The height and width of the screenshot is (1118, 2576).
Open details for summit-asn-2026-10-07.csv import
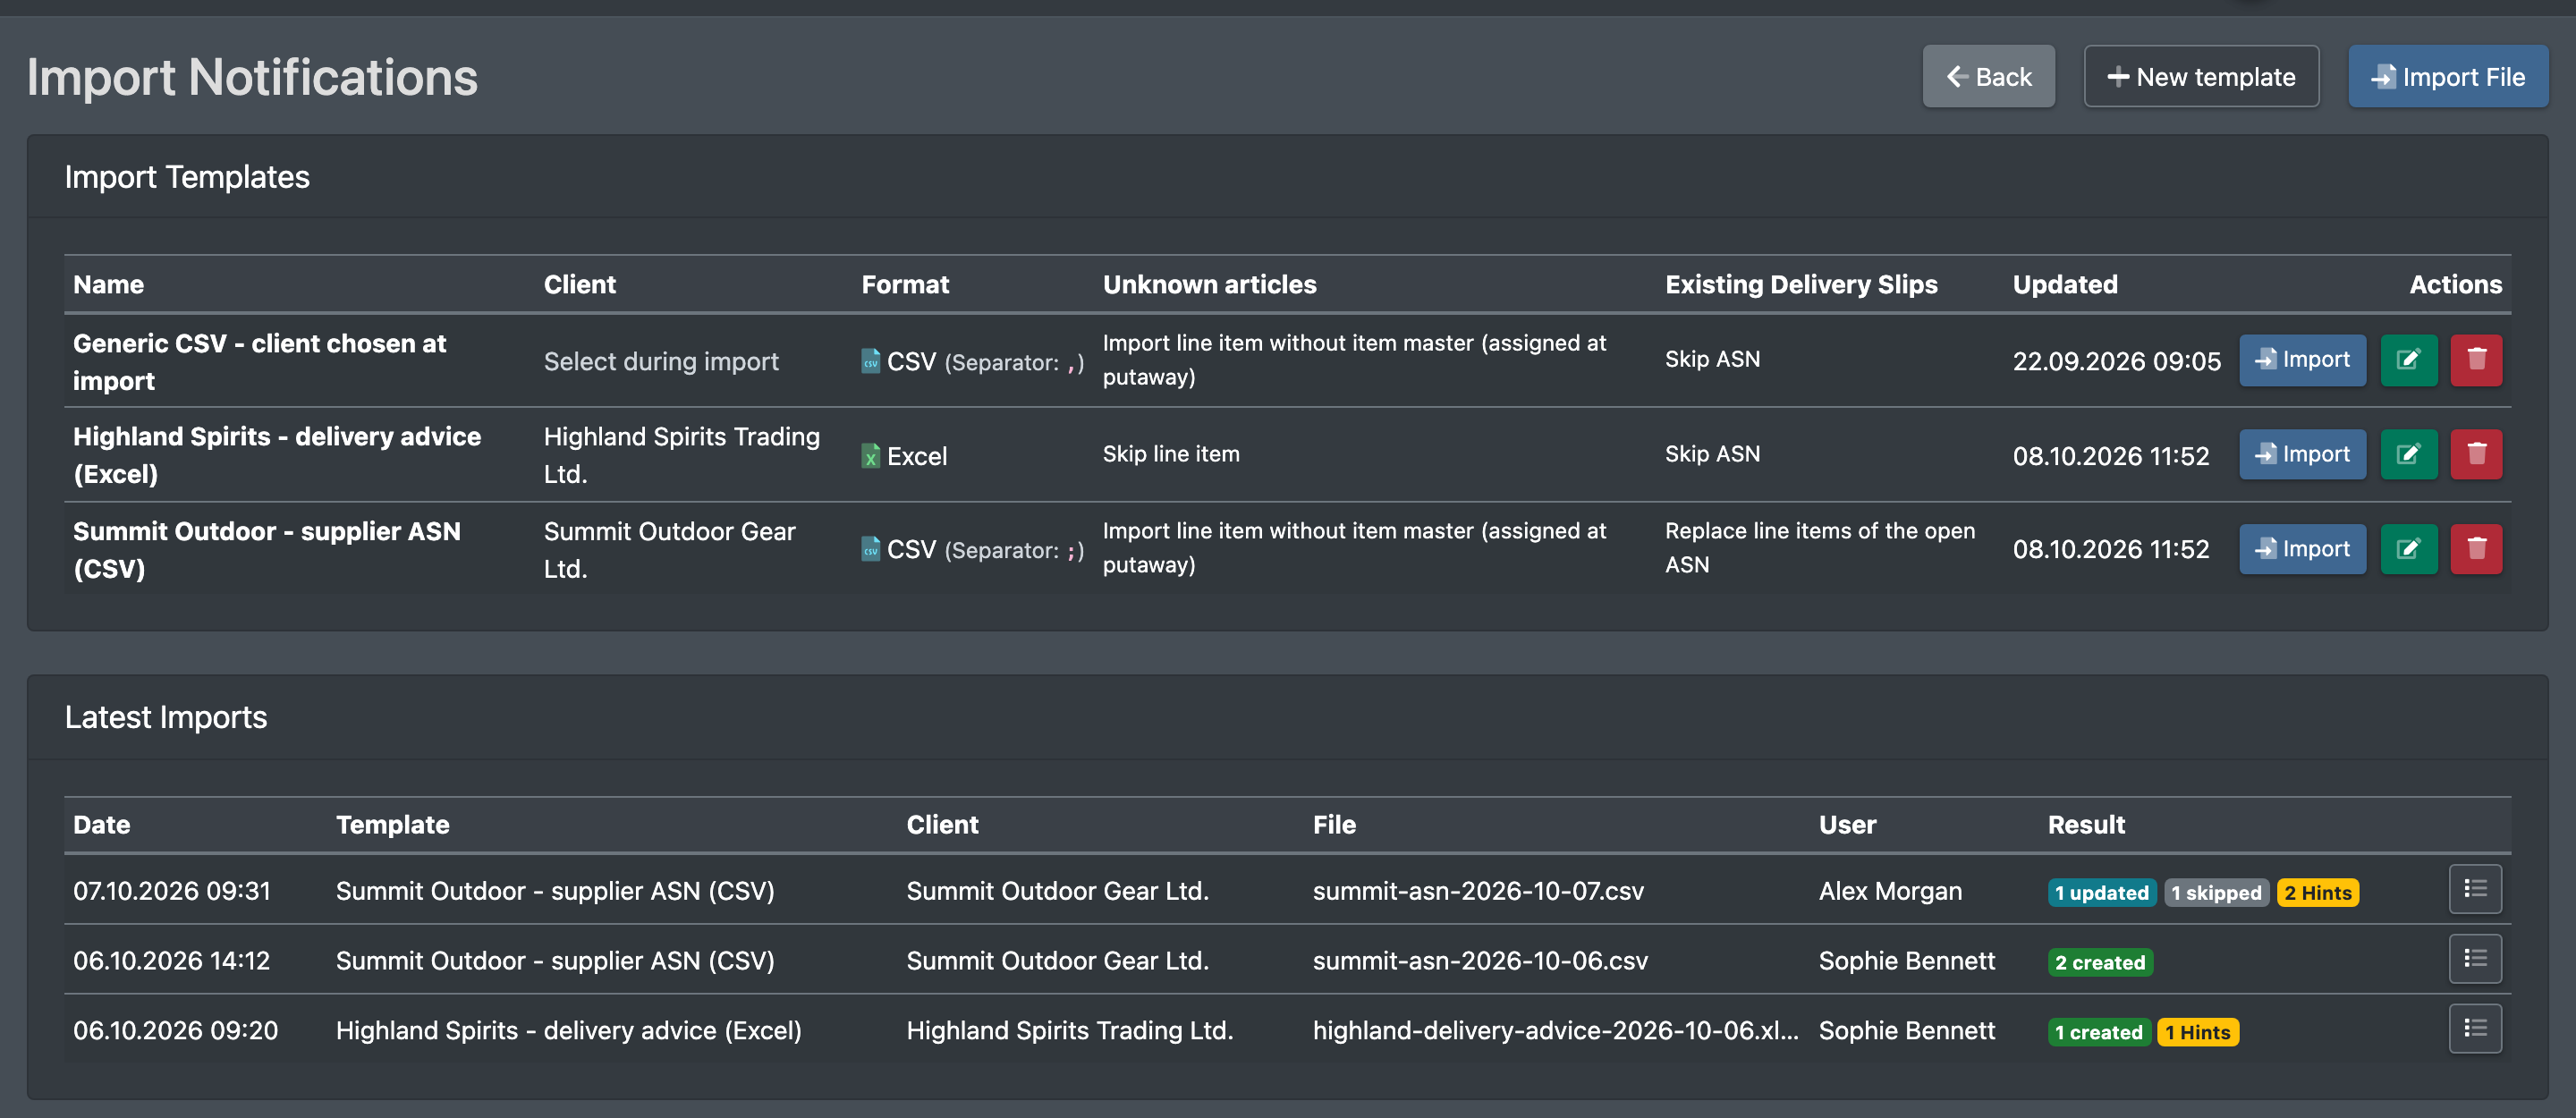tap(2475, 889)
